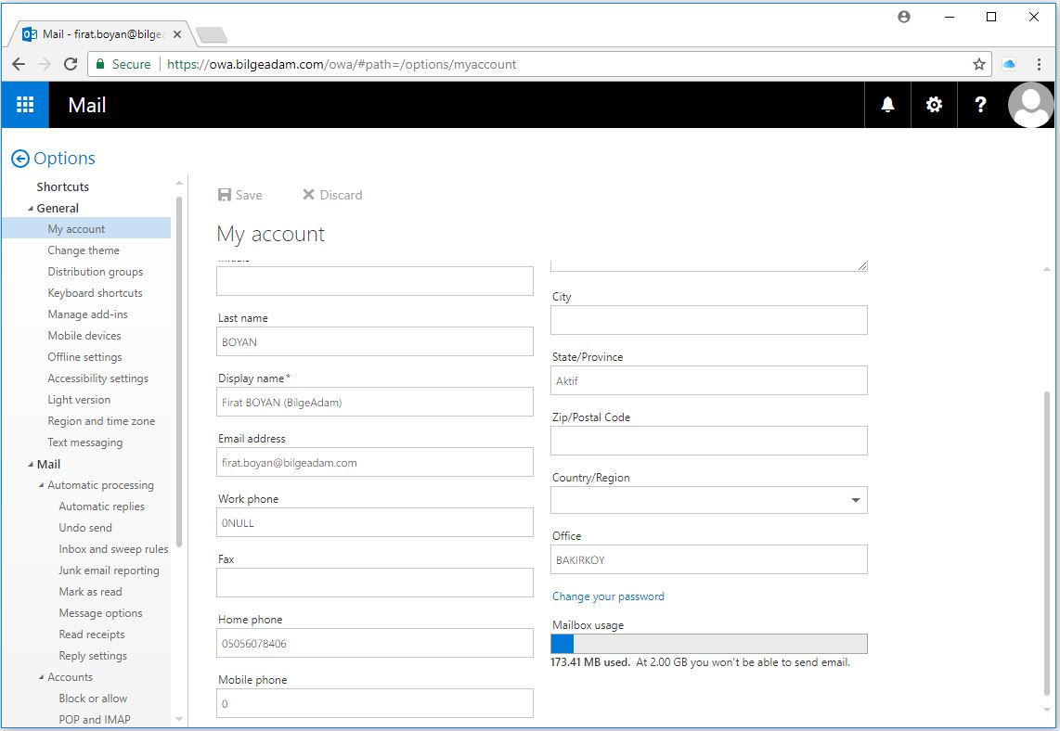
Task: Open Mobile devices option
Action: [x=84, y=336]
